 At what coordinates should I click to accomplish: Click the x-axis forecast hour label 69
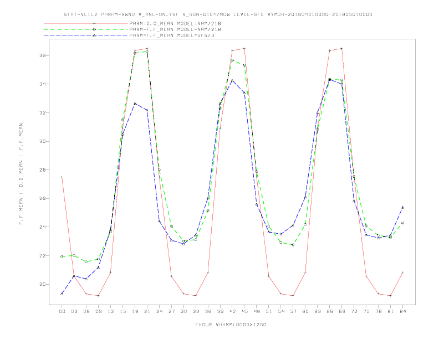[x=342, y=311]
